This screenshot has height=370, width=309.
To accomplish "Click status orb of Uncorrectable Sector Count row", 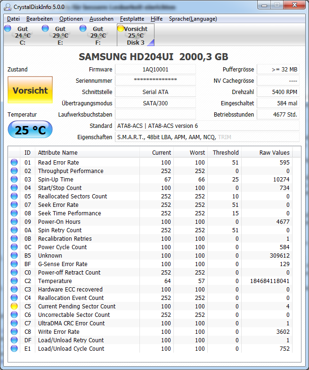I will [x=14, y=315].
